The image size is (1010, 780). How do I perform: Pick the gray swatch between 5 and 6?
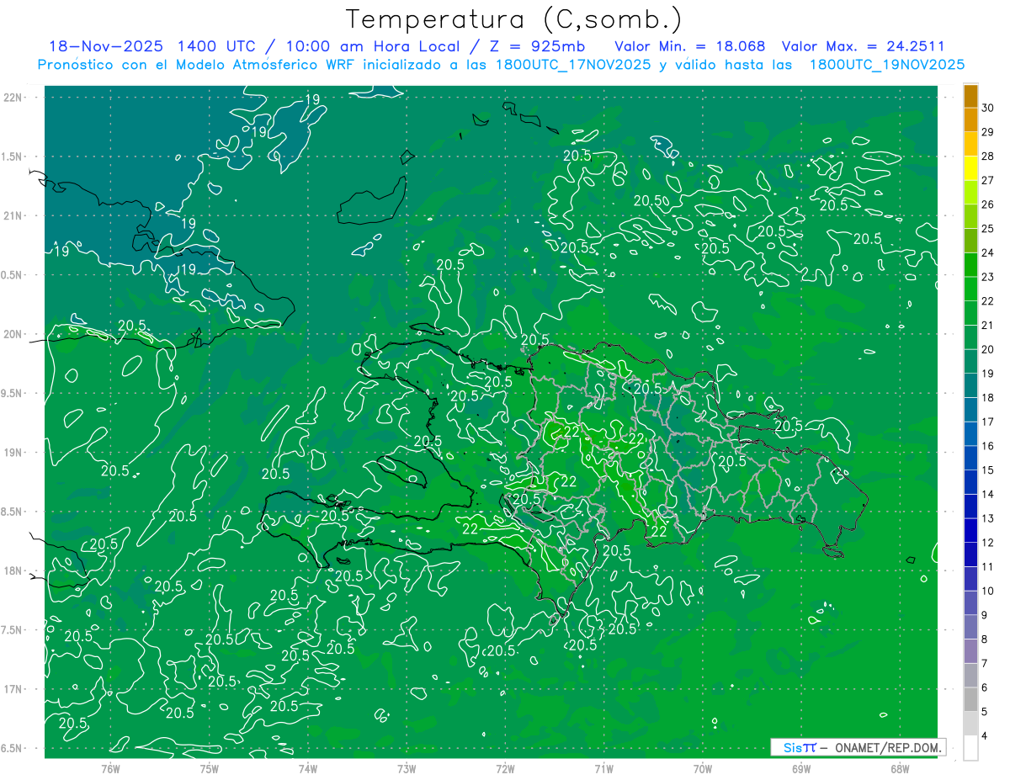point(970,699)
